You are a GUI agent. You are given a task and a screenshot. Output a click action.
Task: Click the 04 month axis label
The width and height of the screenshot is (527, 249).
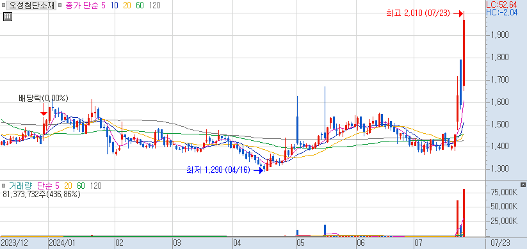[238, 243]
